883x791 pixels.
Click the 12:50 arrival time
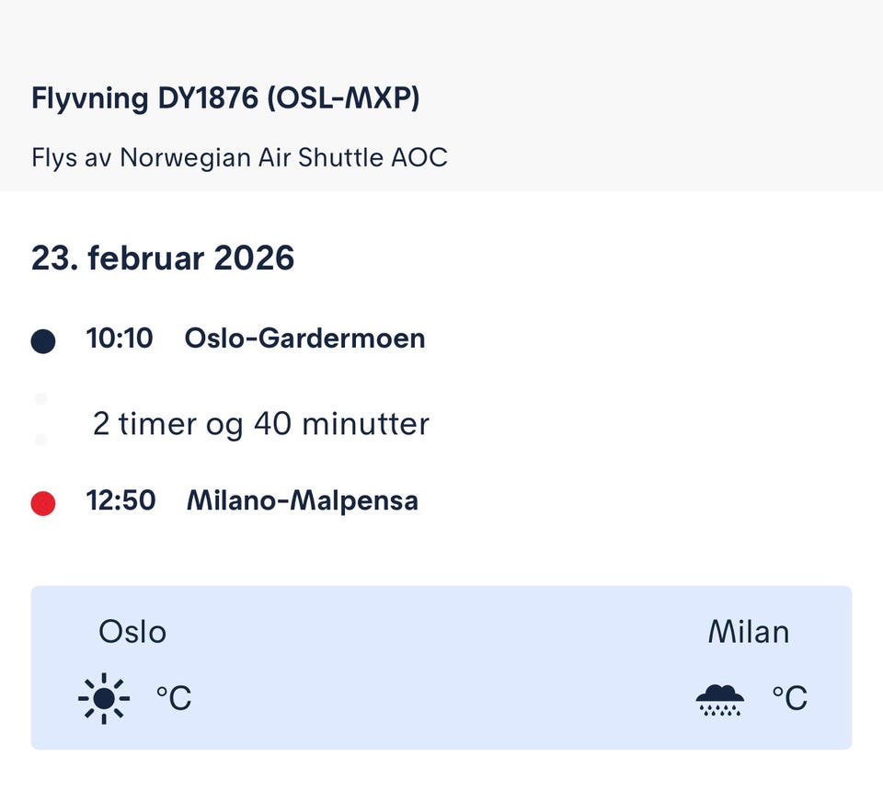pyautogui.click(x=120, y=501)
